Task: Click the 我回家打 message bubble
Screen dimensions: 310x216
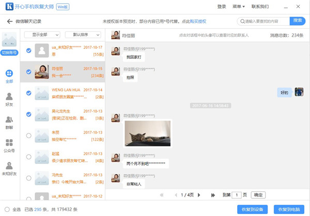Action: click(x=134, y=57)
